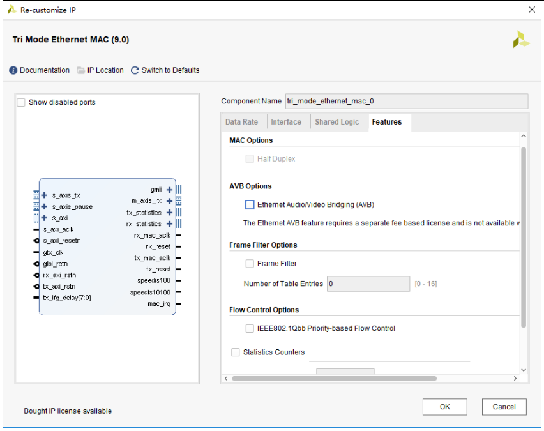544x431 pixels.
Task: Toggle the Frame Filter checkbox
Action: point(250,263)
